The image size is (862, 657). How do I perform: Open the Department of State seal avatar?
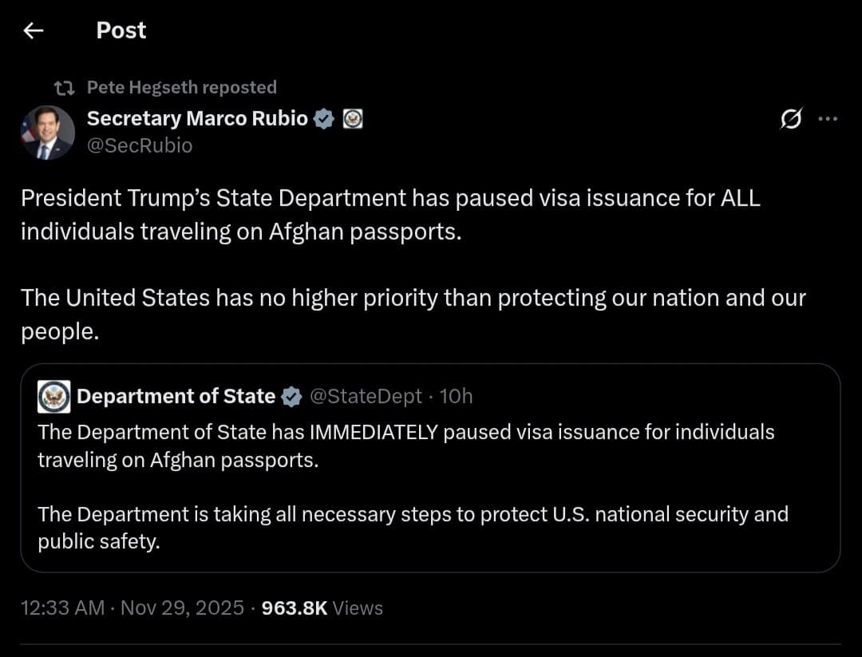pos(53,395)
